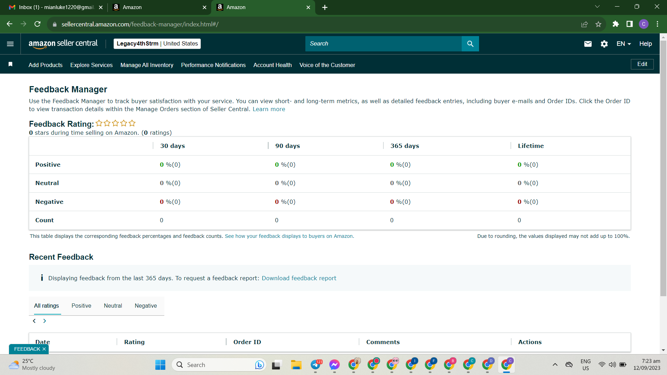667x375 pixels.
Task: Switch to Gmail Inbox browser tab
Action: click(56, 7)
